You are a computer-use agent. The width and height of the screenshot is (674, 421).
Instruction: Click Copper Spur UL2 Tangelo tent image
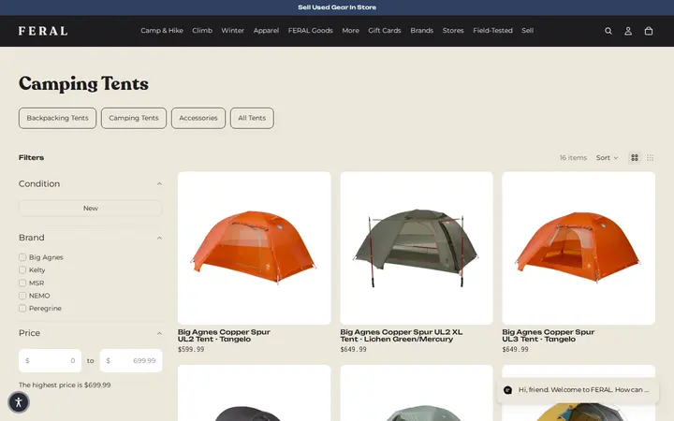(255, 248)
